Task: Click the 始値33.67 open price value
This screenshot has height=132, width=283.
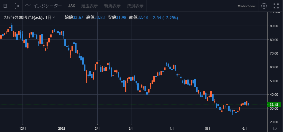Action: tap(74, 18)
